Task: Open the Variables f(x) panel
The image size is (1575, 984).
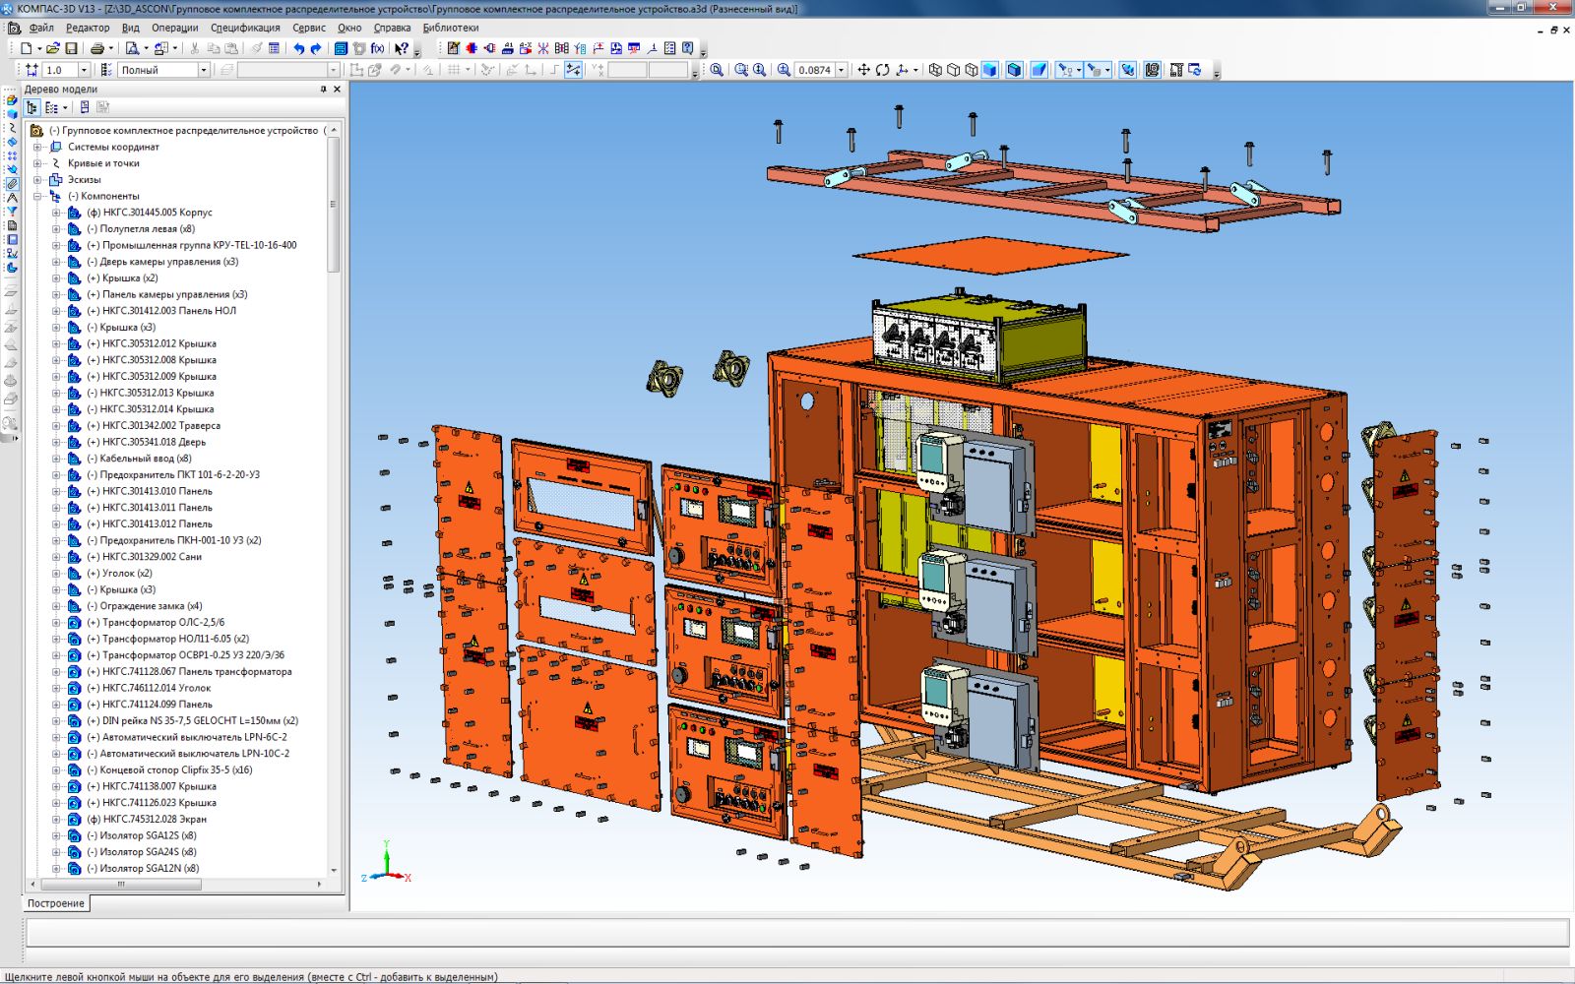Action: pyautogui.click(x=377, y=48)
